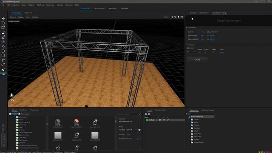This screenshot has height=153, width=272.
Task: Click the Shift rotation value field
Action: tap(222, 52)
